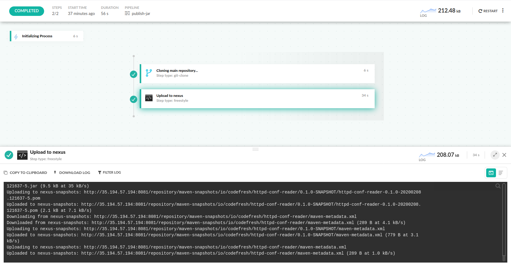Screen dimensions: 511x265
Task: Click the log console vertical scrollbar
Action: click(x=504, y=222)
